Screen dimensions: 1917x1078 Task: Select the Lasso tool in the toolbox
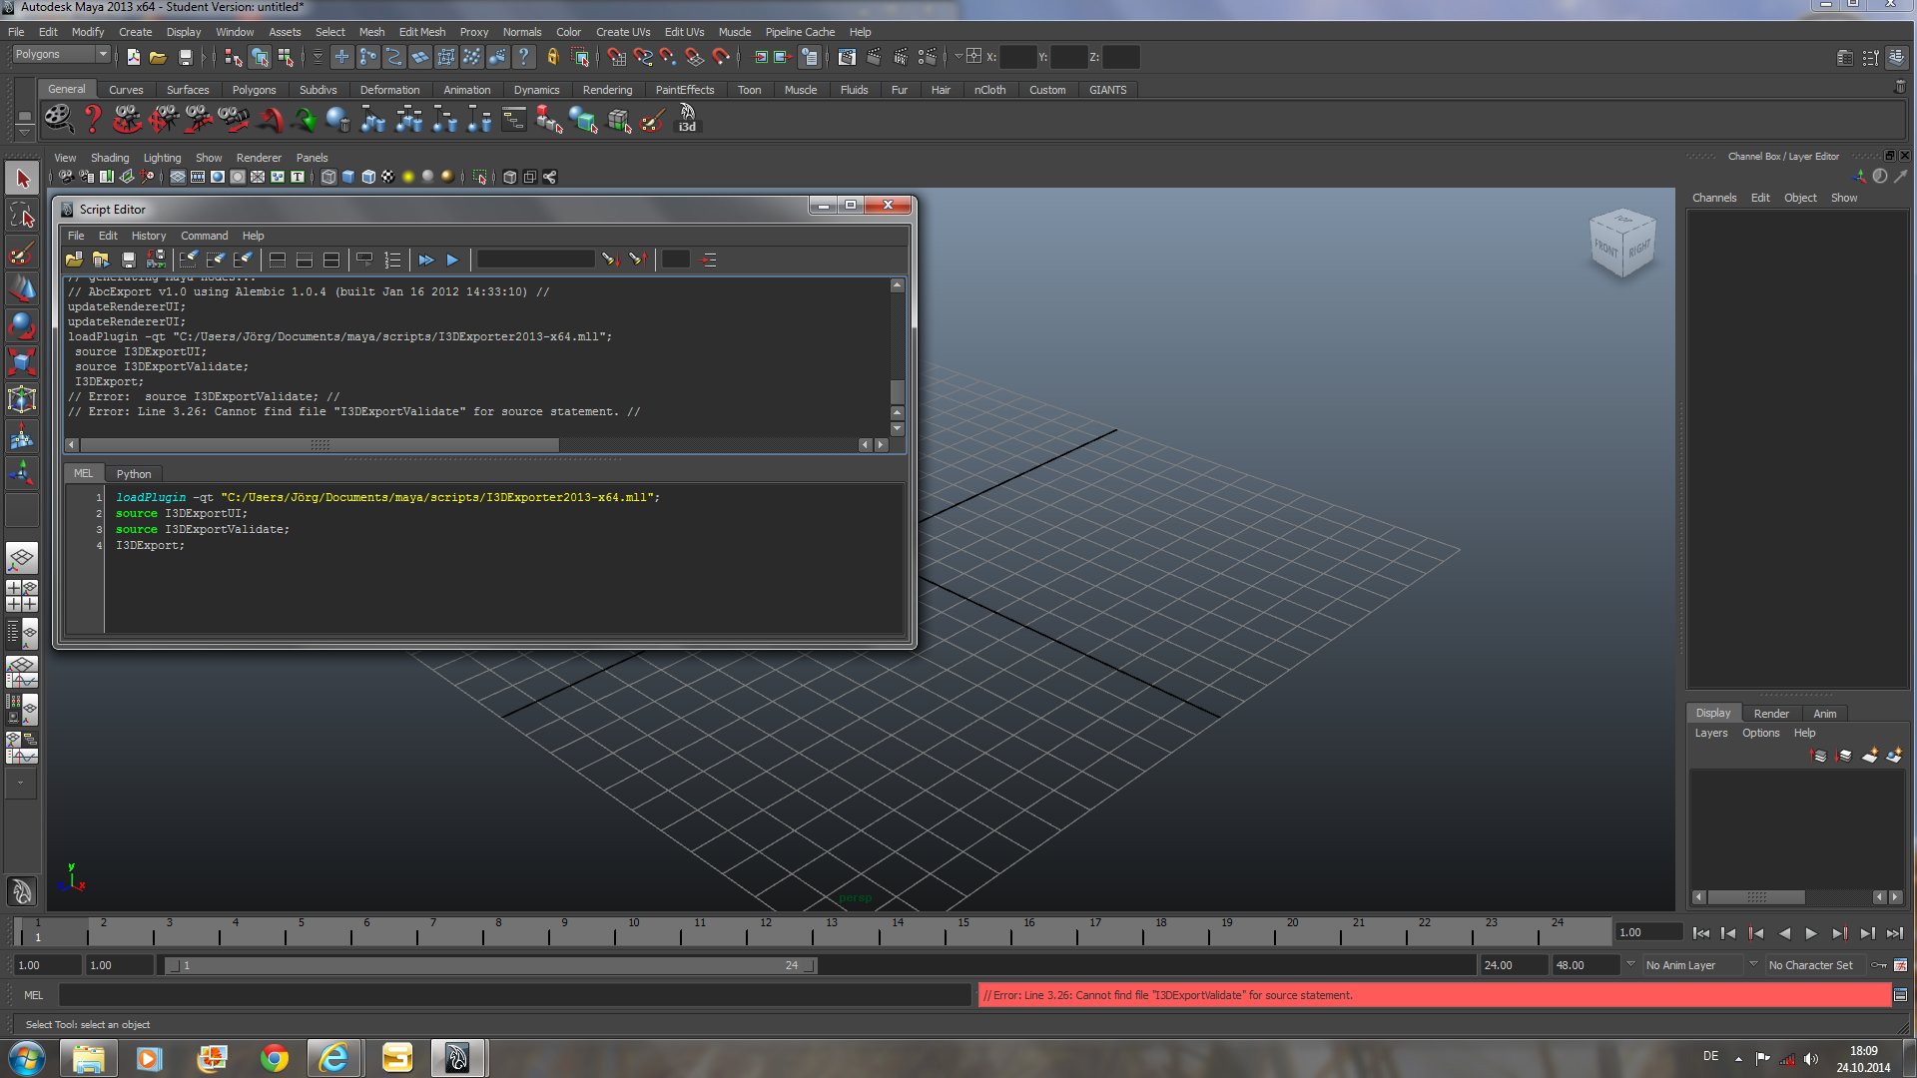click(22, 216)
